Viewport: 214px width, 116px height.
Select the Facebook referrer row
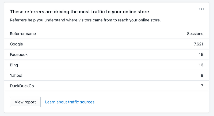pyautogui.click(x=106, y=55)
